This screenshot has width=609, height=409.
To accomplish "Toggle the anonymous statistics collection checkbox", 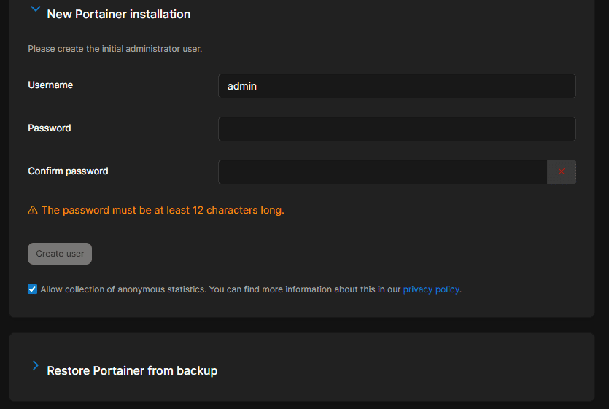I will [33, 289].
